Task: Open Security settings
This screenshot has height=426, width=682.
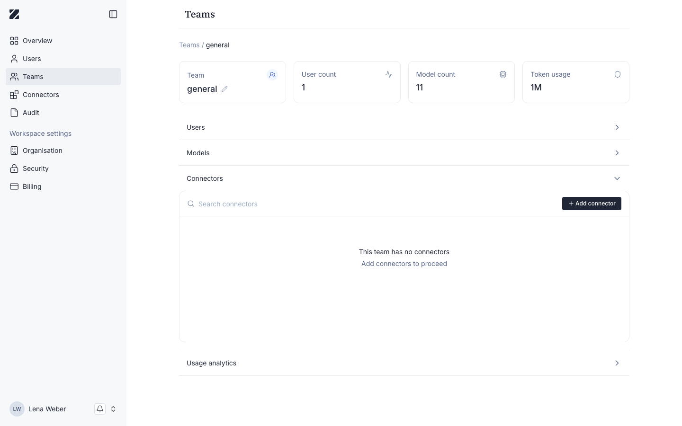Action: pos(63,169)
